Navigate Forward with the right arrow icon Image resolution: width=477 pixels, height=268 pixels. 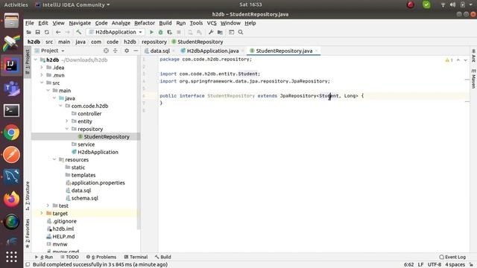(68, 32)
